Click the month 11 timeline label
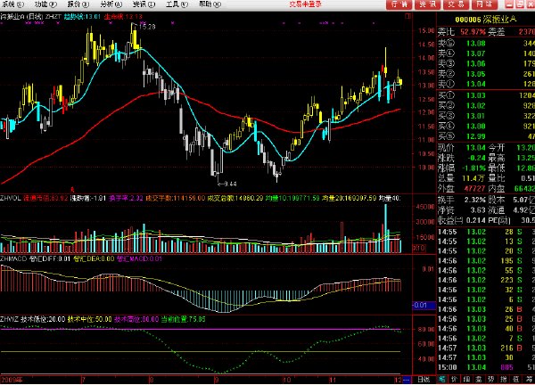535x385 pixels. coord(332,379)
